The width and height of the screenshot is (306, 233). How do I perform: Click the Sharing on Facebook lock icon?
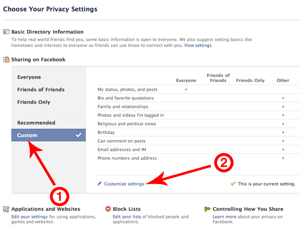pos(6,59)
